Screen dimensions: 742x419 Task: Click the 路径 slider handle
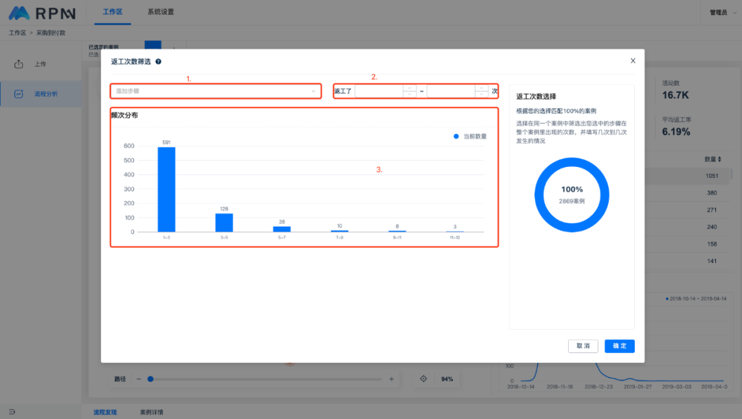[x=150, y=379]
